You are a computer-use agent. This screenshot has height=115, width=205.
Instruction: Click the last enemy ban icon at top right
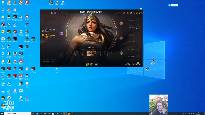(x=140, y=13)
